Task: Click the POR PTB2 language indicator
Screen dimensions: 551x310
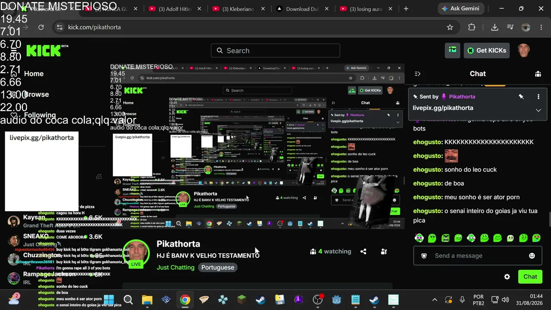Action: [x=479, y=300]
